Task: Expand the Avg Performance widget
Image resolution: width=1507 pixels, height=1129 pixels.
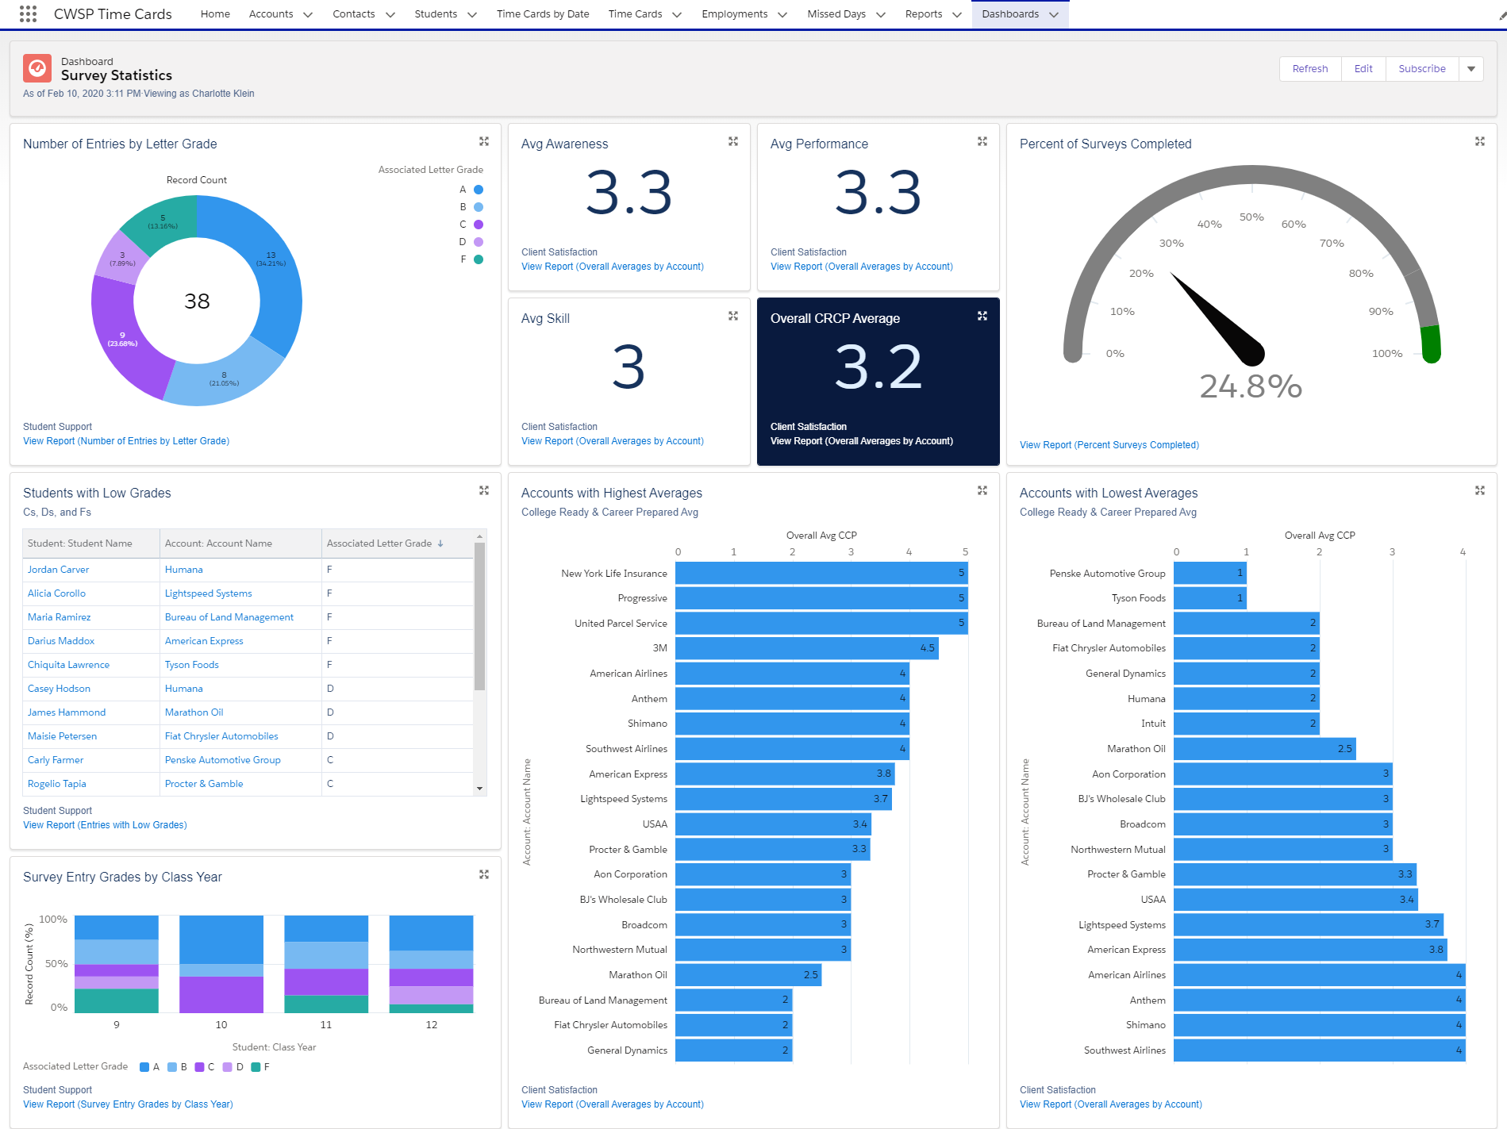Action: tap(982, 141)
